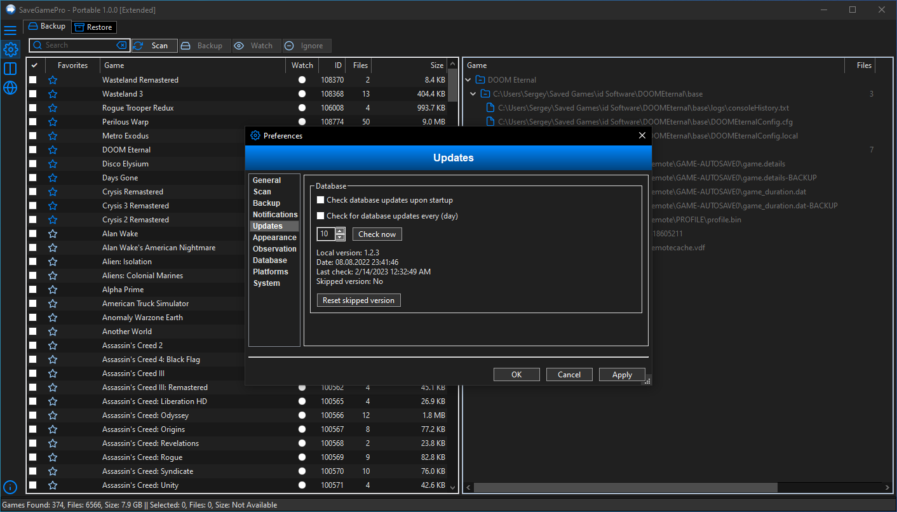
Task: Click the Check now button
Action: click(x=377, y=234)
